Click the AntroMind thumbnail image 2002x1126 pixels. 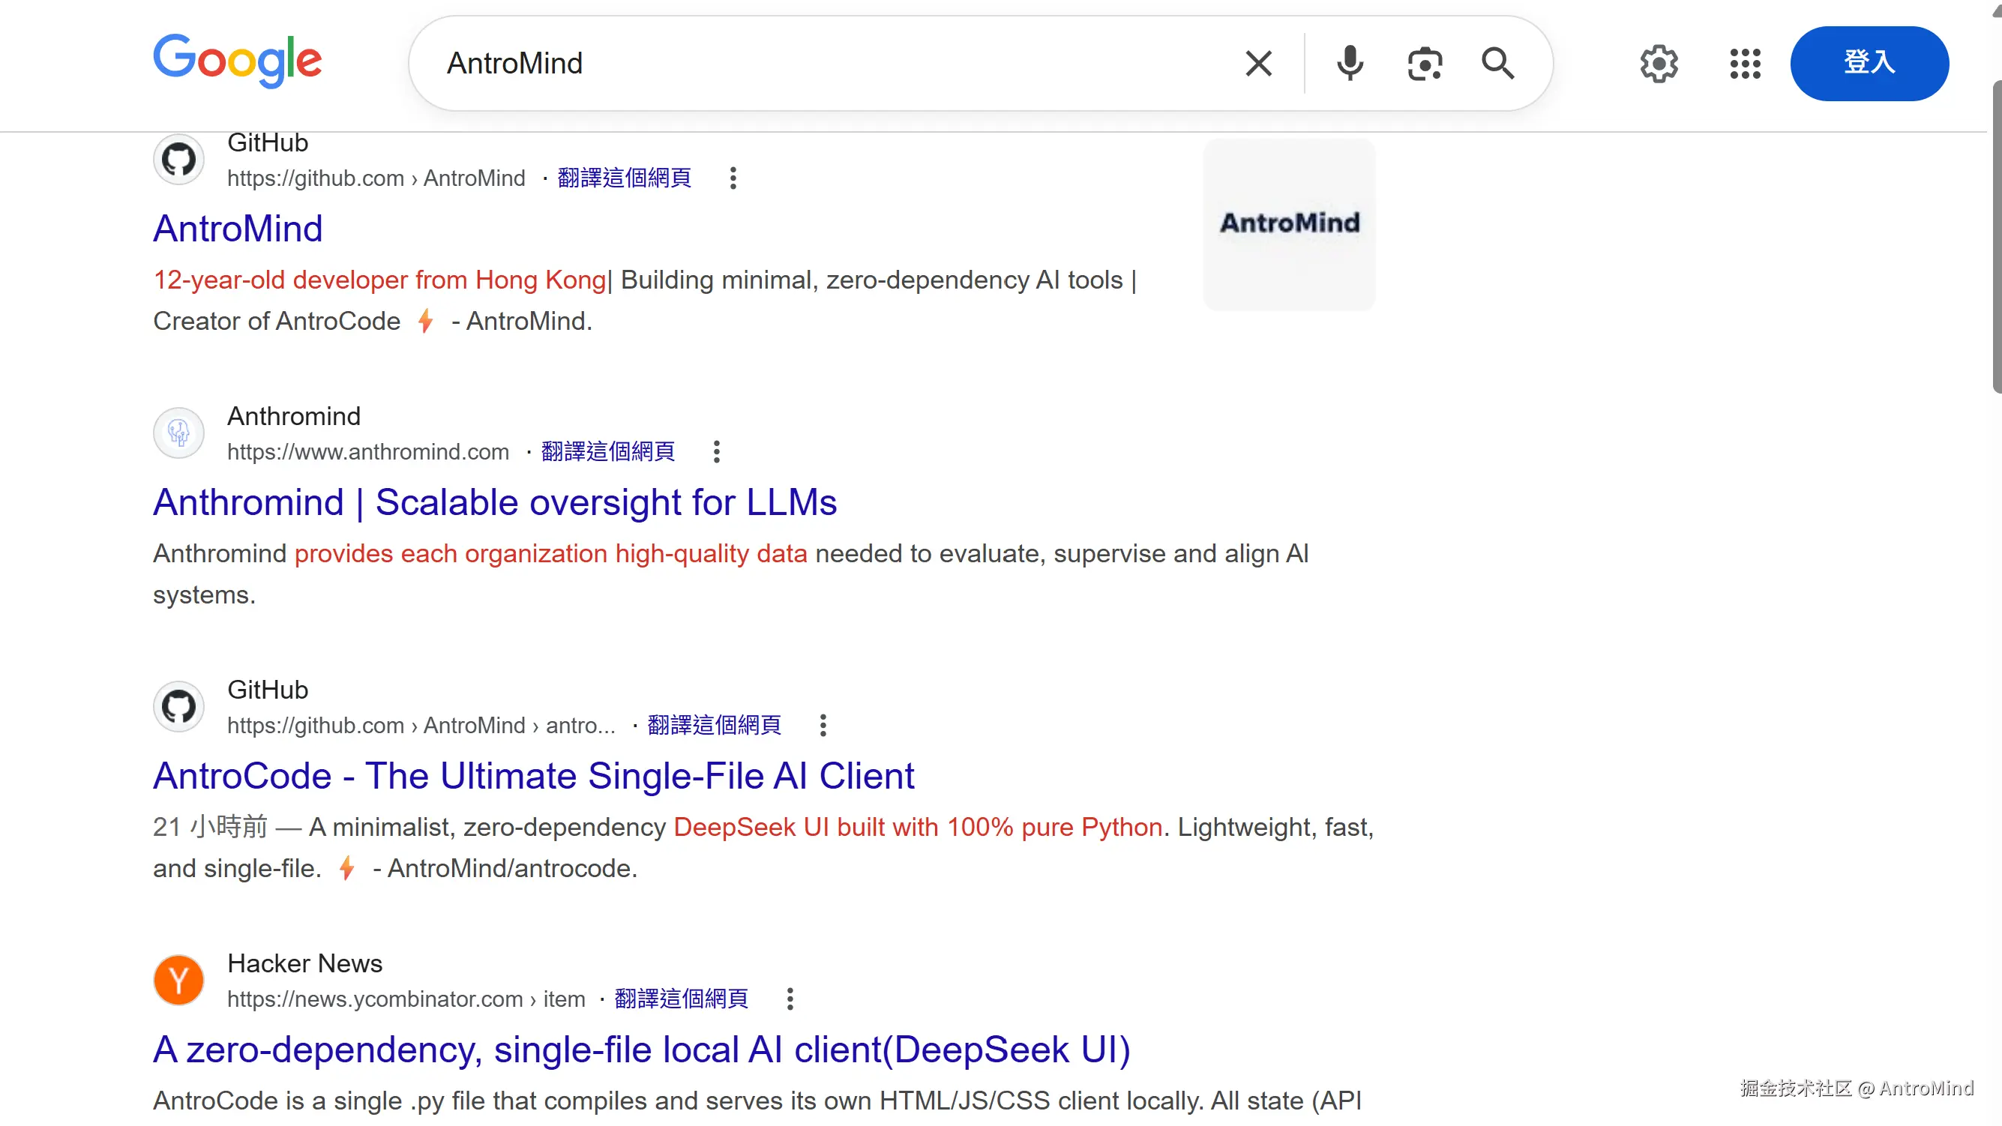tap(1289, 224)
